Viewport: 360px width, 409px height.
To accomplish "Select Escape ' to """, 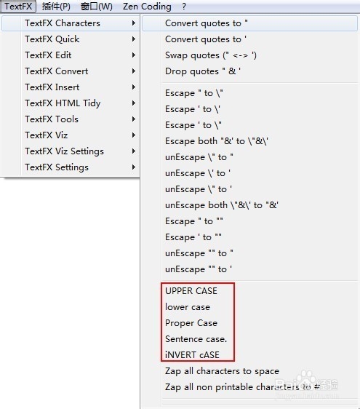I will (x=250, y=237).
